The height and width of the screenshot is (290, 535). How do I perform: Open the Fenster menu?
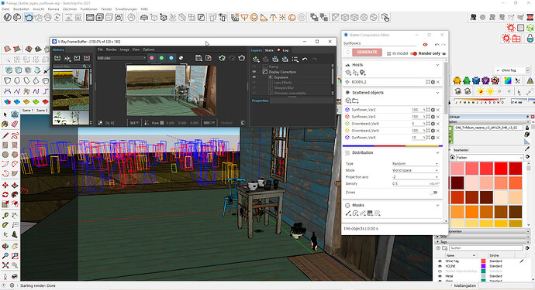click(106, 9)
